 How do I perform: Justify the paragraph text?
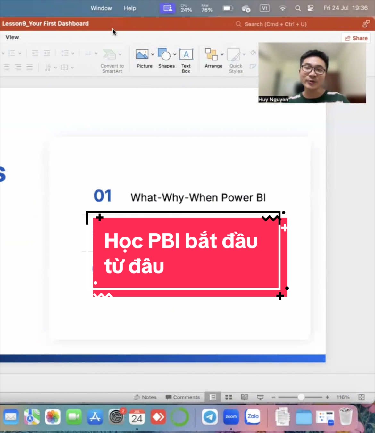[29, 67]
